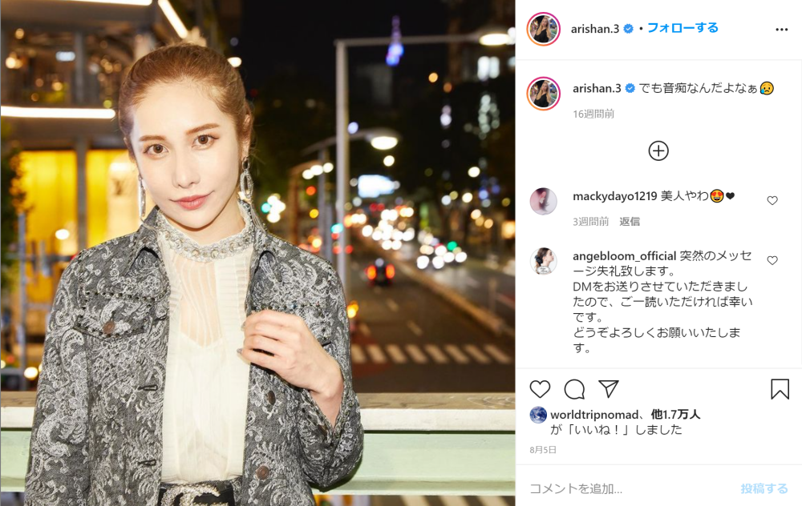This screenshot has height=506, width=802.
Task: Load more comments with the plus circle
Action: (658, 151)
